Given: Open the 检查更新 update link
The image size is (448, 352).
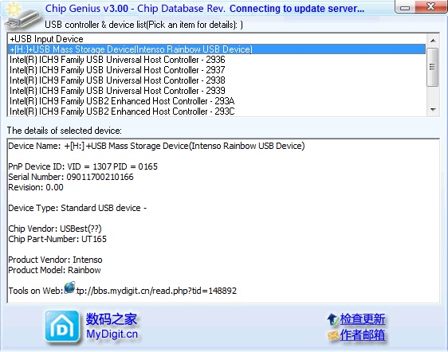Looking at the screenshot, I should click(x=362, y=319).
